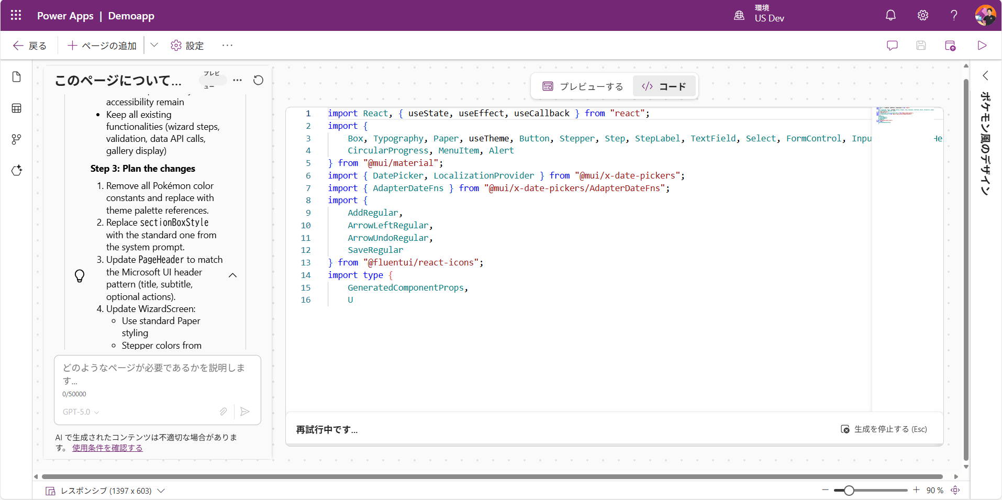The width and height of the screenshot is (1002, 500).
Task: Click the reset conversation icon
Action: tap(258, 80)
